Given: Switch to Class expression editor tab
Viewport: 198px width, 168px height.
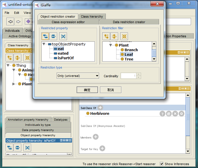Looking at the screenshot, I should pyautogui.click(x=68, y=22).
